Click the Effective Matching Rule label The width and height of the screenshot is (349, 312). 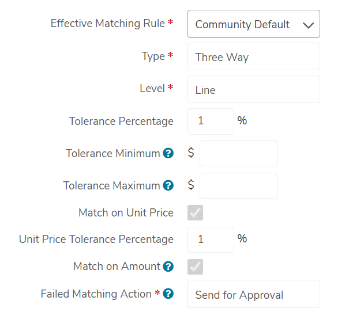click(108, 24)
